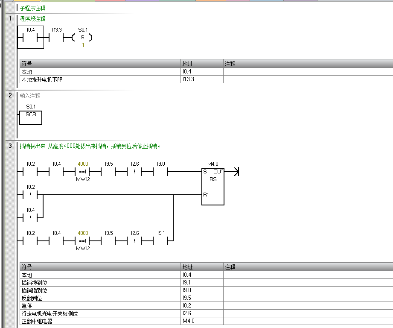Click the I9.1 contact in the bottom rung
Image resolution: width=393 pixels, height=328 pixels.
tap(161, 241)
